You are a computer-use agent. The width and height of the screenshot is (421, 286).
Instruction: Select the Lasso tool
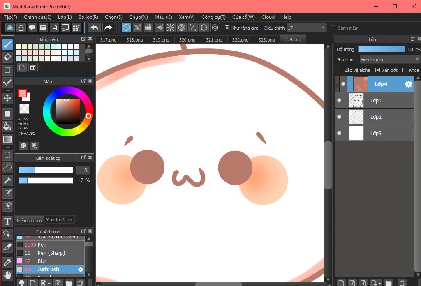pos(7,168)
